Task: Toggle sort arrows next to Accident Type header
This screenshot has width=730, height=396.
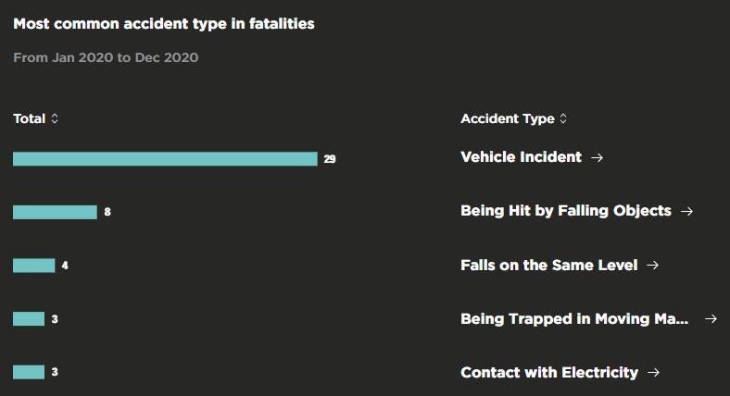Action: coord(563,118)
